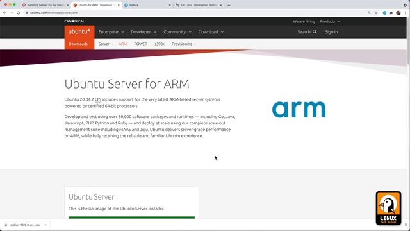This screenshot has height=231, width=410.
Task: Click the page vertical scrollbar
Action: (x=408, y=40)
